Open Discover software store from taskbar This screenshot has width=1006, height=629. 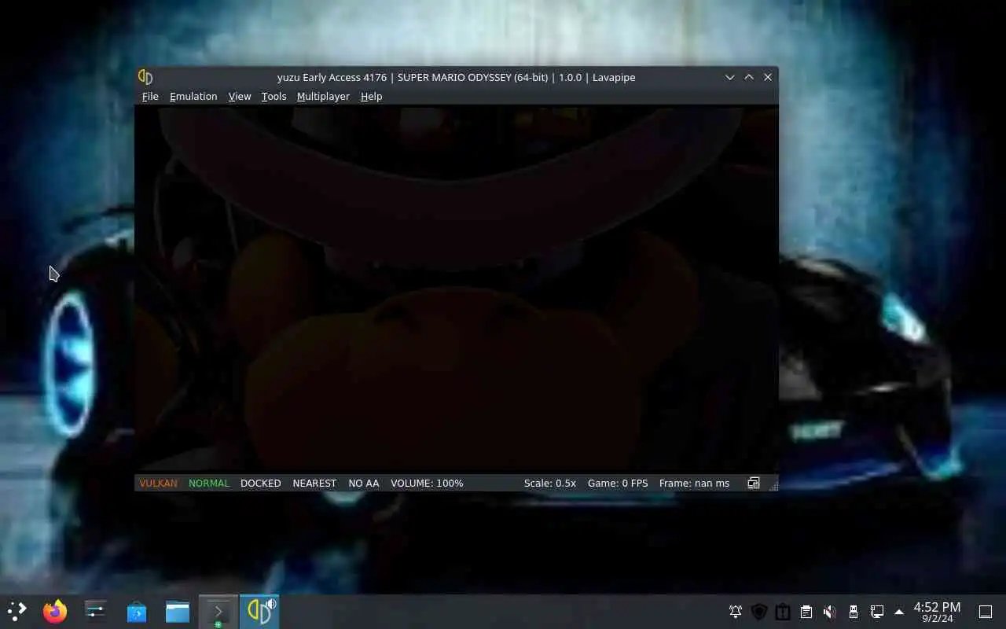tap(137, 612)
